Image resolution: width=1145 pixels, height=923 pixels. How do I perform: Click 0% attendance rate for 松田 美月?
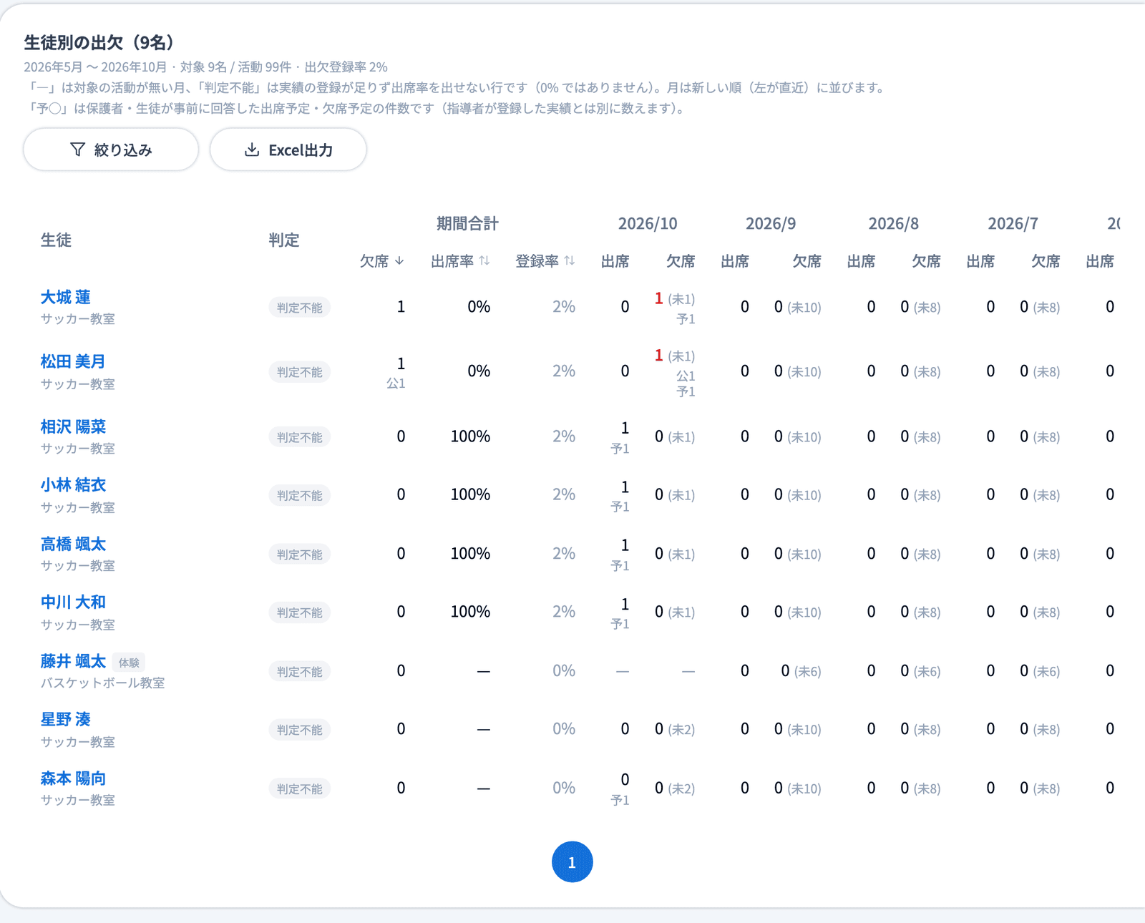pos(479,371)
